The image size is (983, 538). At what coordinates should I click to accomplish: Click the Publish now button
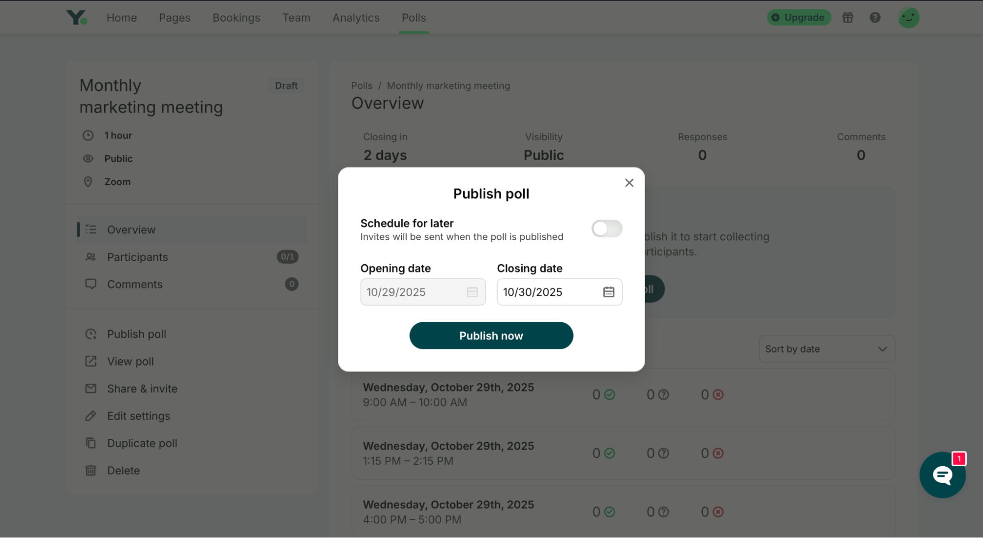coord(491,336)
